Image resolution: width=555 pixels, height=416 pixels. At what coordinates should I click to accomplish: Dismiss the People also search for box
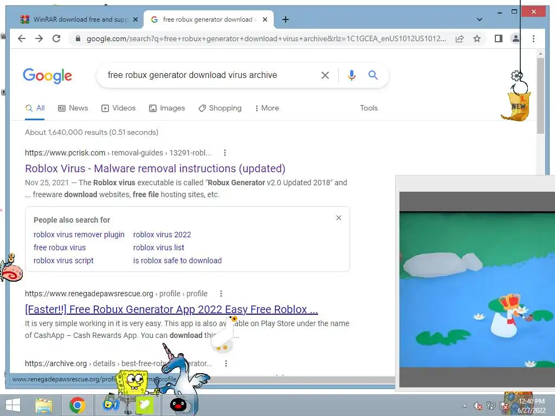[339, 218]
